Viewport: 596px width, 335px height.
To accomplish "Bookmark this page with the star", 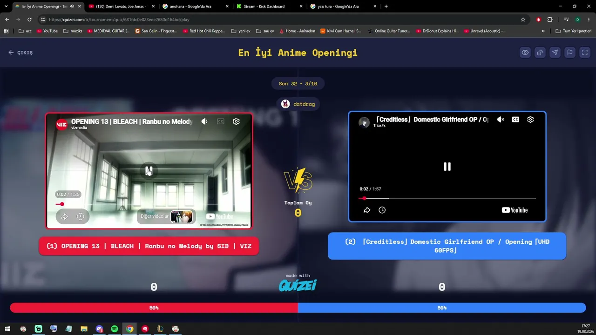I will [x=523, y=20].
